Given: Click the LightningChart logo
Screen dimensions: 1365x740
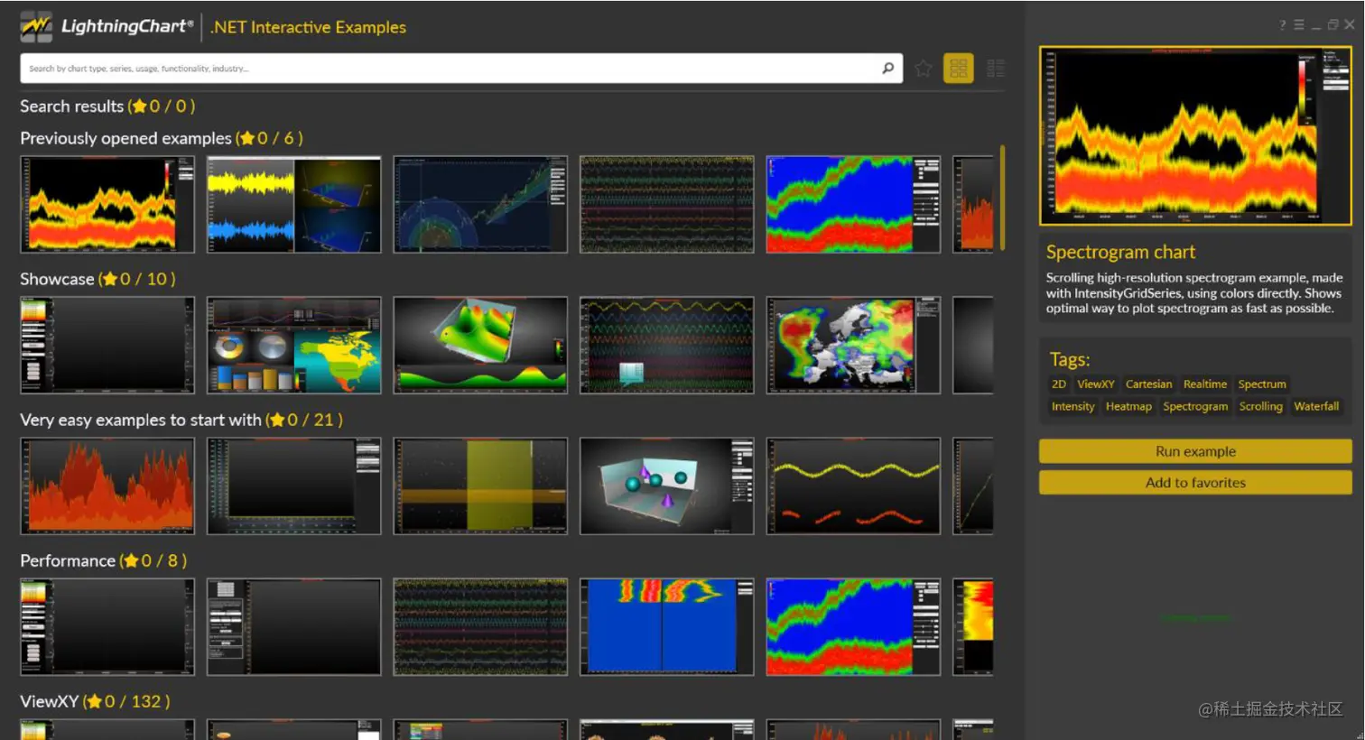Looking at the screenshot, I should [x=107, y=27].
